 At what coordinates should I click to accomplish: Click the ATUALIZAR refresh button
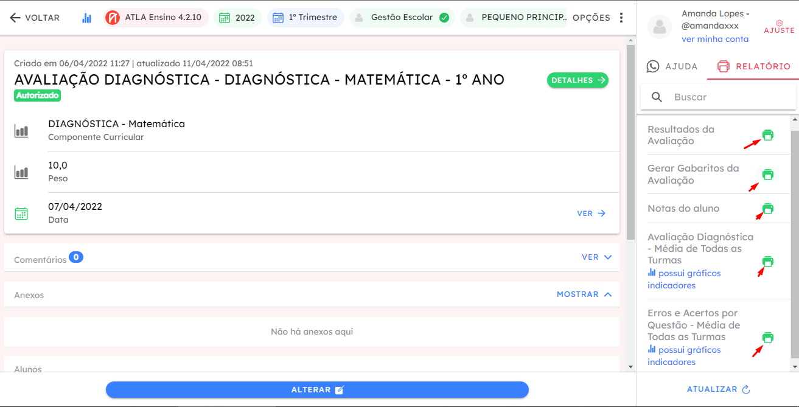[x=719, y=389]
